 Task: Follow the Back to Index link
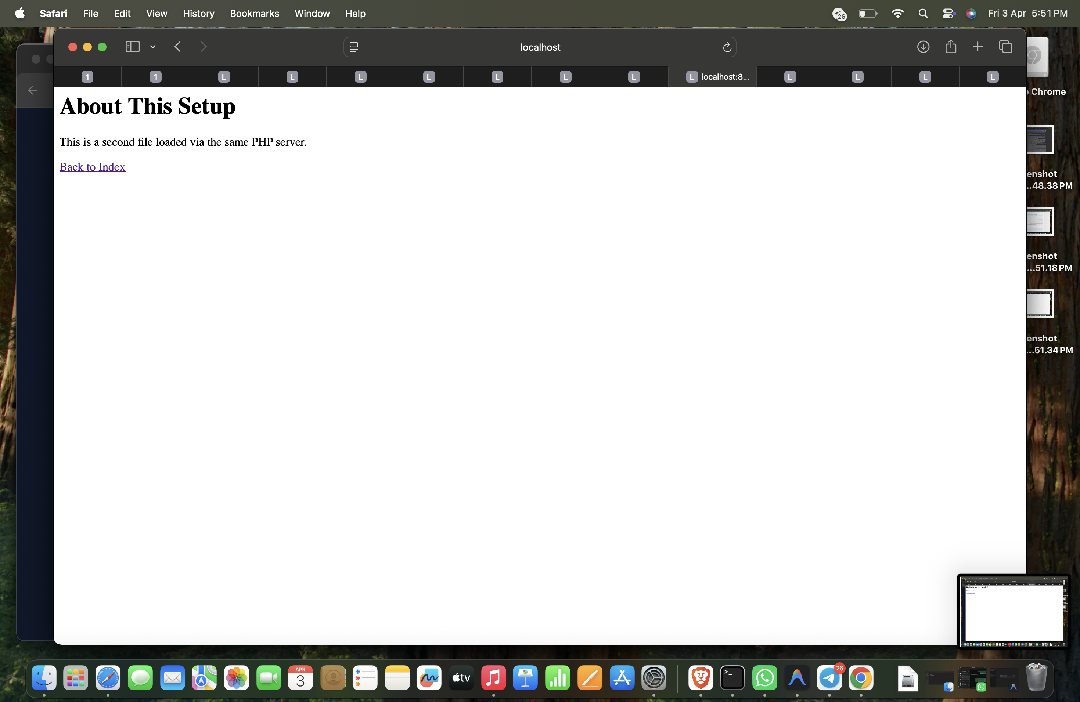pos(92,167)
